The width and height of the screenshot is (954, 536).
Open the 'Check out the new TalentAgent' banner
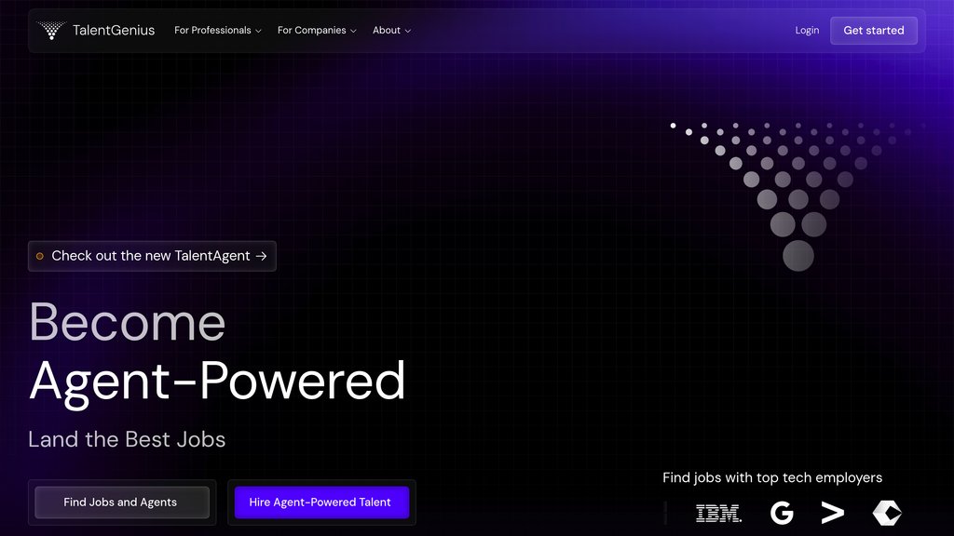click(x=152, y=256)
